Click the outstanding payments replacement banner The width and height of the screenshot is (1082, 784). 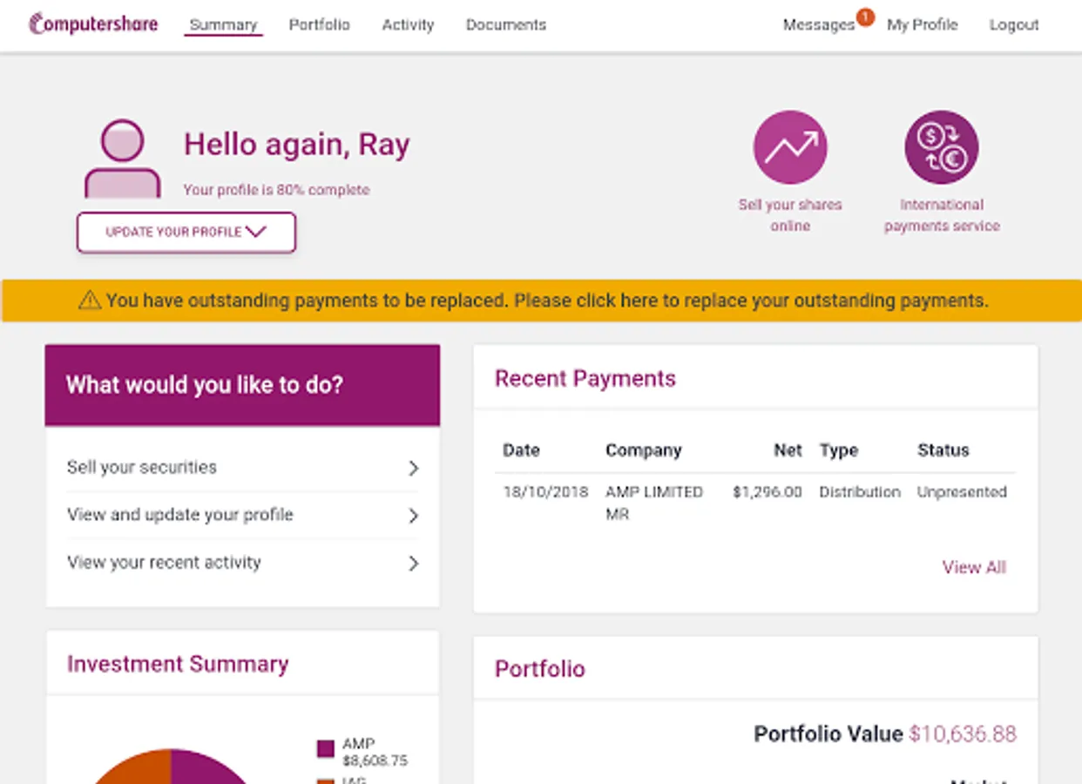[541, 300]
